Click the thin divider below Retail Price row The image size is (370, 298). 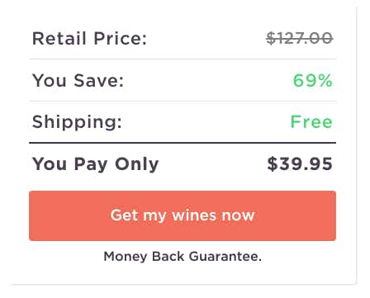click(x=183, y=59)
